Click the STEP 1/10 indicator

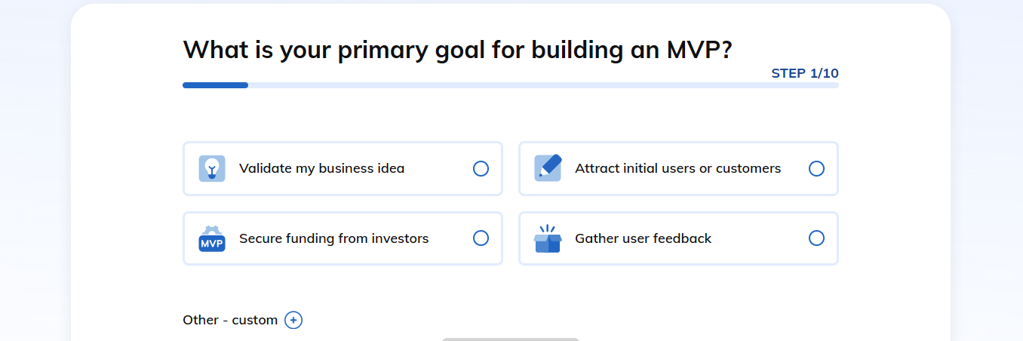click(x=804, y=73)
